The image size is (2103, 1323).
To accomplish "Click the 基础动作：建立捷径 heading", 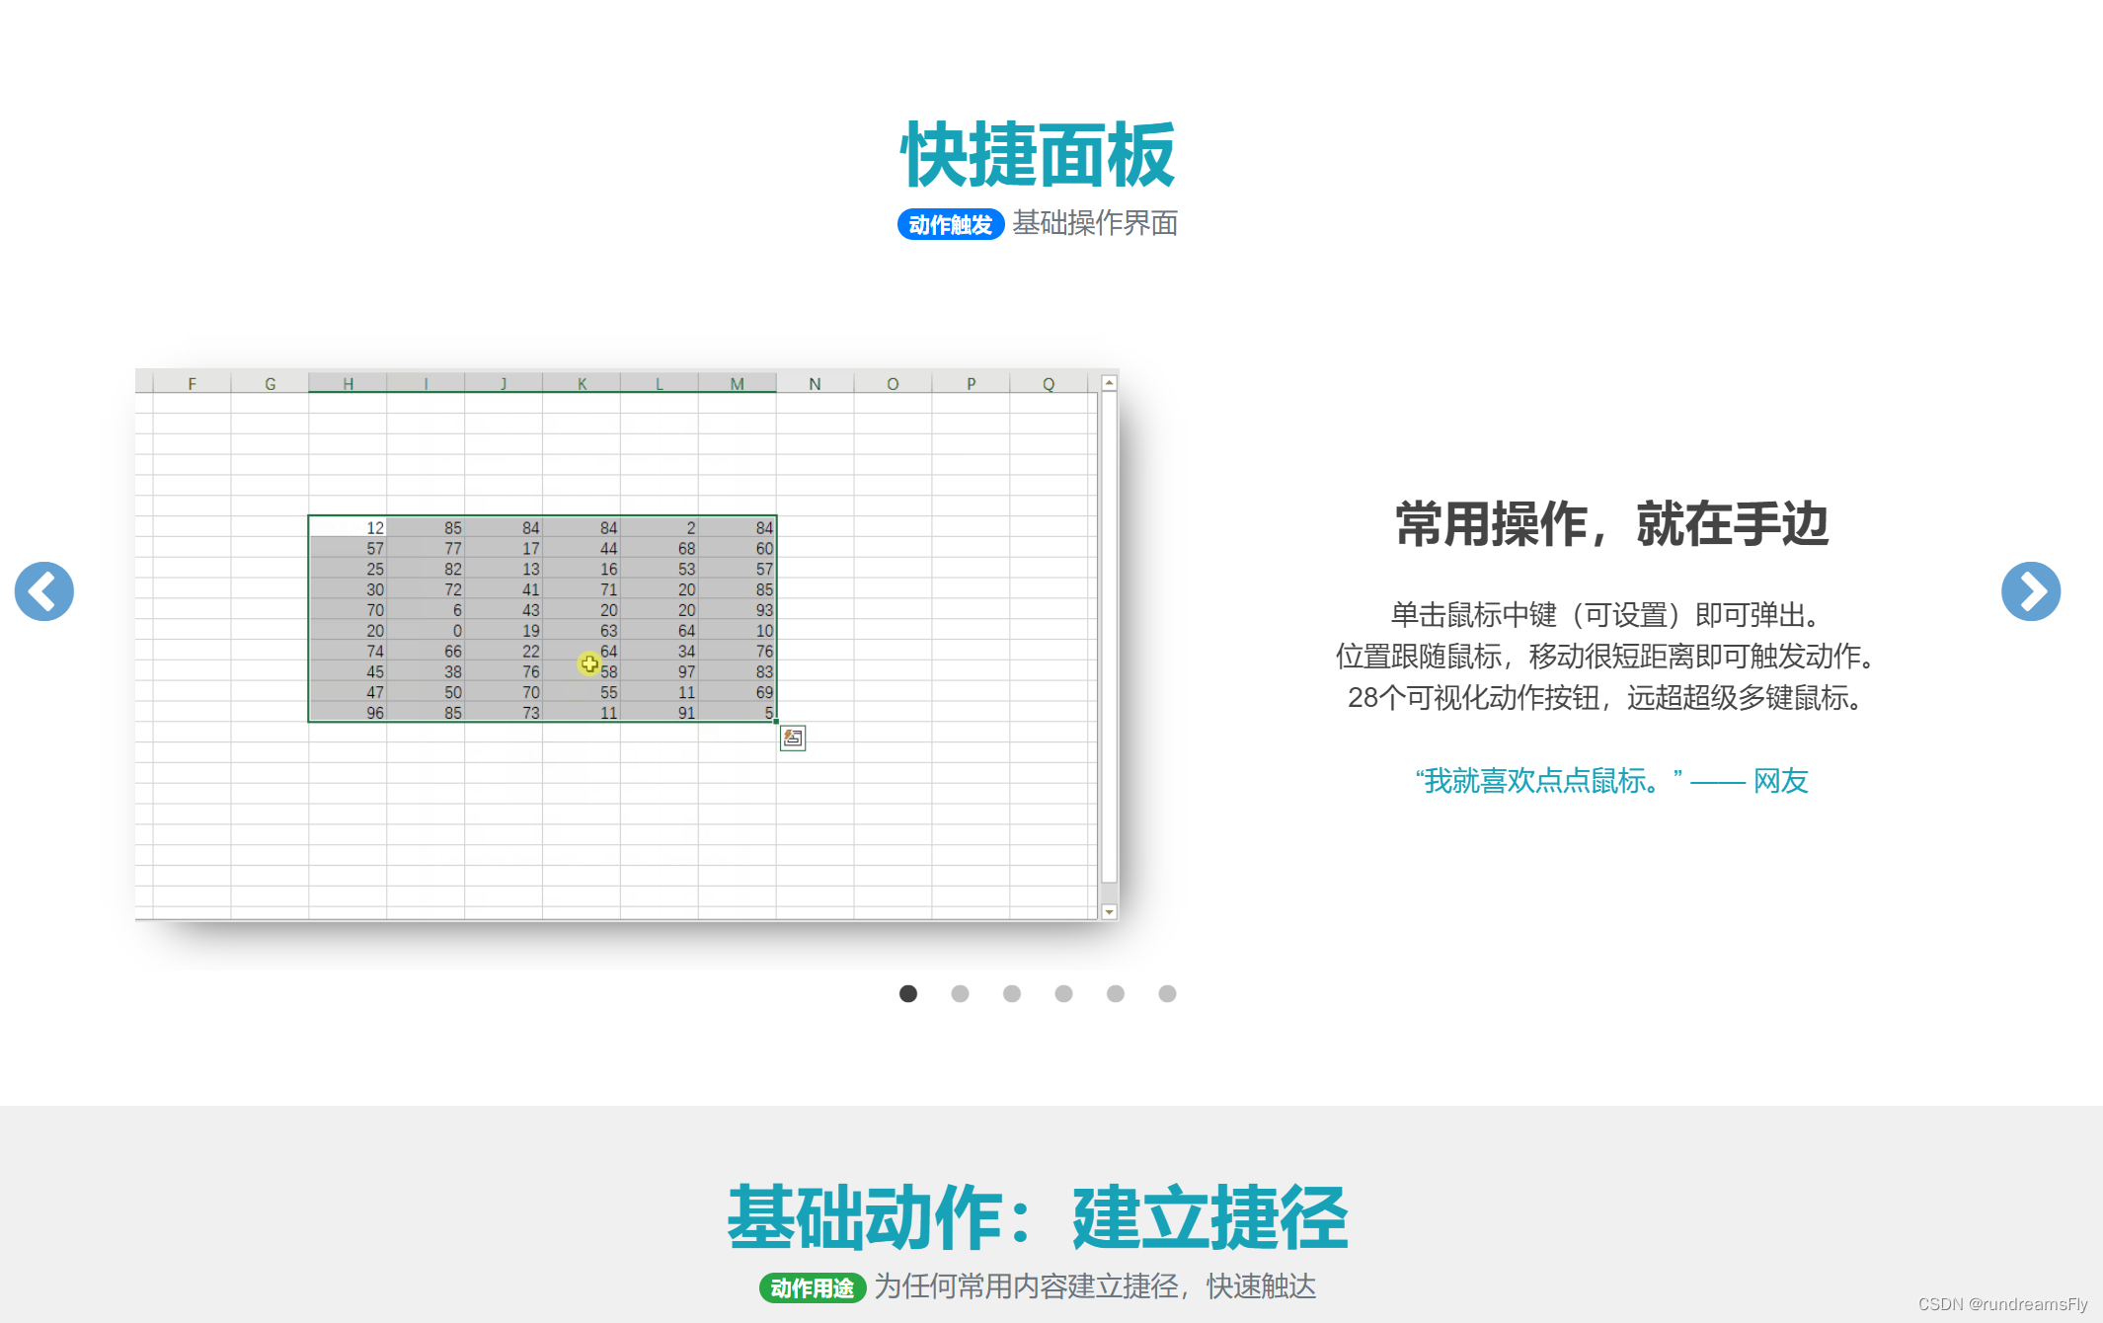I will (x=1038, y=1217).
